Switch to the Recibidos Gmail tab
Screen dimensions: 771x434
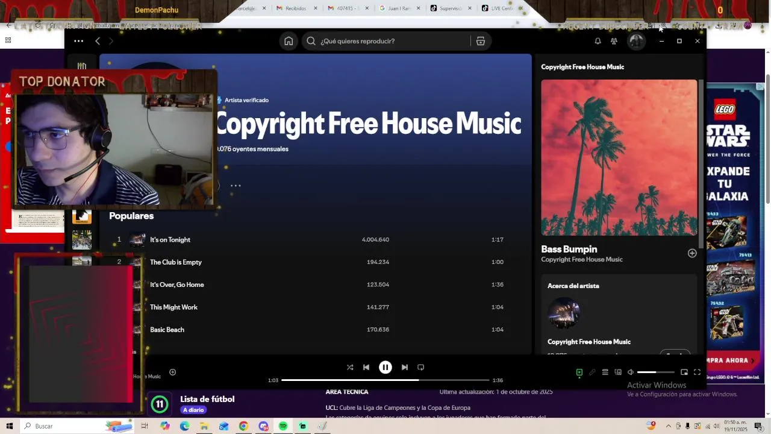pyautogui.click(x=295, y=8)
